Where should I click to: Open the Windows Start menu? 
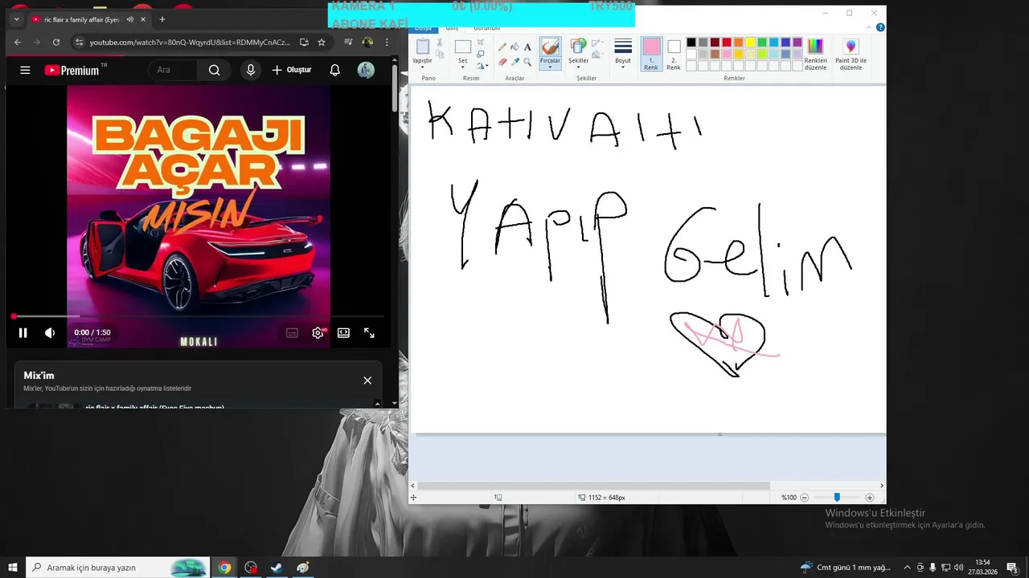coord(13,568)
